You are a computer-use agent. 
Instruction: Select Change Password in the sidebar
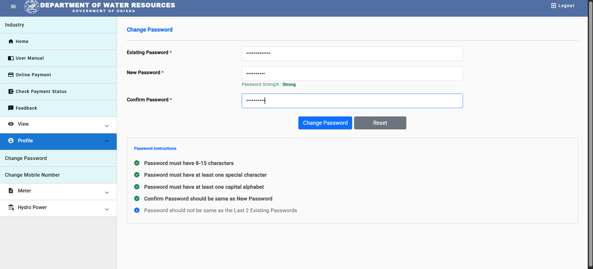coord(58,158)
